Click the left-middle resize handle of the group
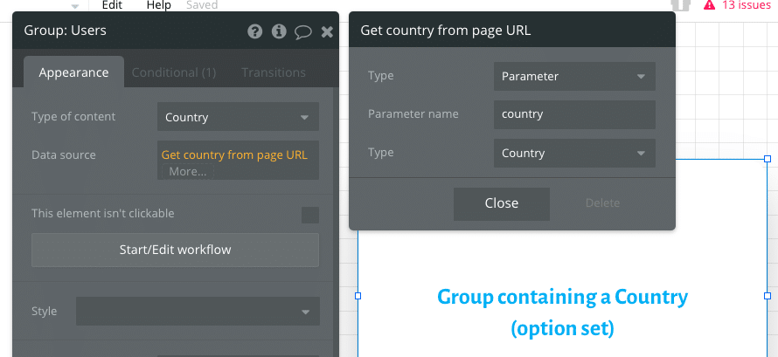778x357 pixels. point(358,296)
